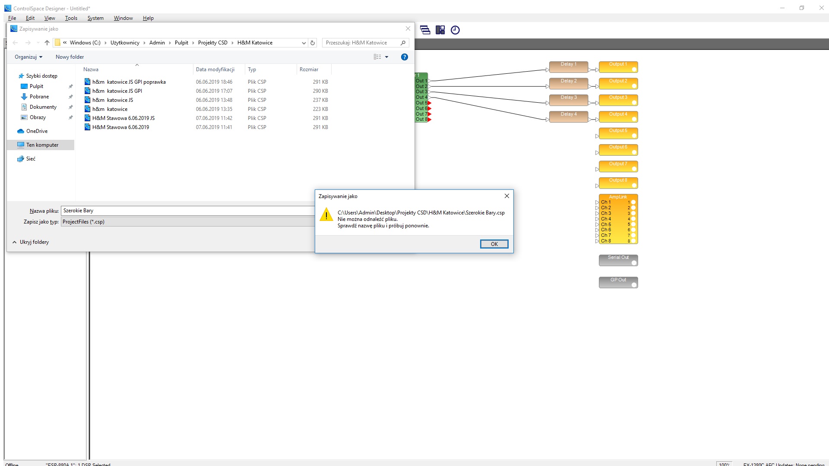Expand the address path history dropdown
Image resolution: width=829 pixels, height=466 pixels.
[x=304, y=43]
